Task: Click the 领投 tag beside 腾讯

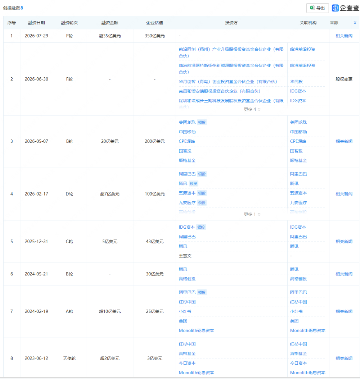Action: pyautogui.click(x=193, y=184)
